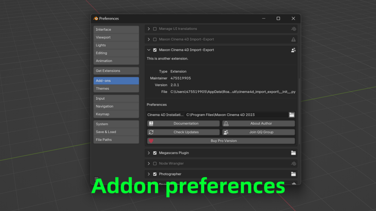Click the folder icon on Photographer row
The height and width of the screenshot is (211, 376).
click(x=293, y=174)
